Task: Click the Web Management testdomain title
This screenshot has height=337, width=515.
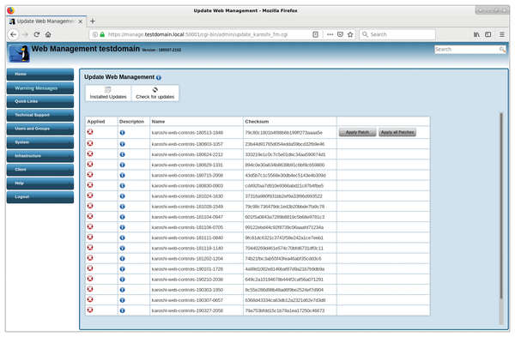Action: 86,49
